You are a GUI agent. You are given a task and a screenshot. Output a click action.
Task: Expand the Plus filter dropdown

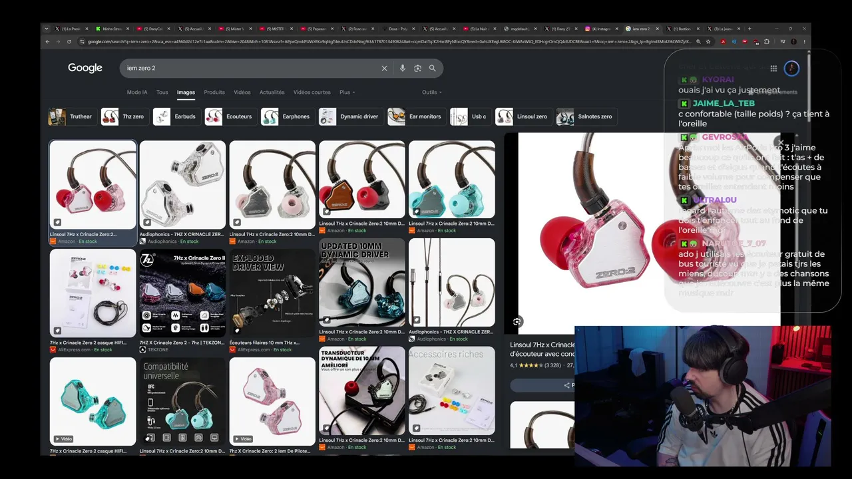[x=347, y=92]
